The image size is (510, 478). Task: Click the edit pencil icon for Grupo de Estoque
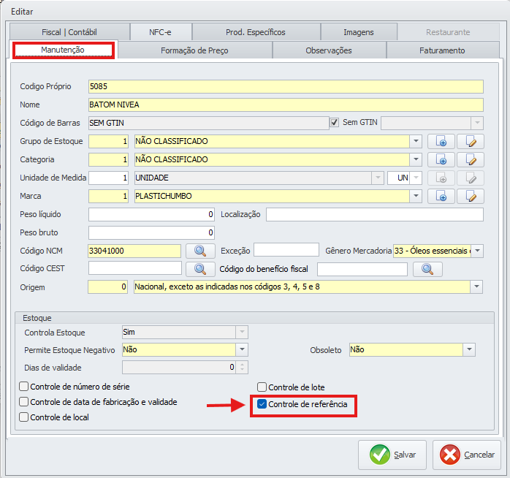pyautogui.click(x=471, y=141)
